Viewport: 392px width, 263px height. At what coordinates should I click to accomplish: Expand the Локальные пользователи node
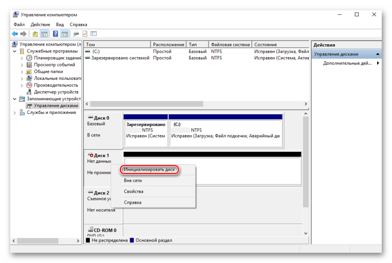pyautogui.click(x=22, y=79)
